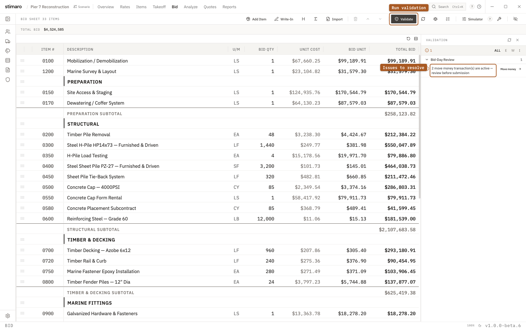Click bid quantity 3,200 for item 0400
526x329 pixels.
tap(267, 166)
